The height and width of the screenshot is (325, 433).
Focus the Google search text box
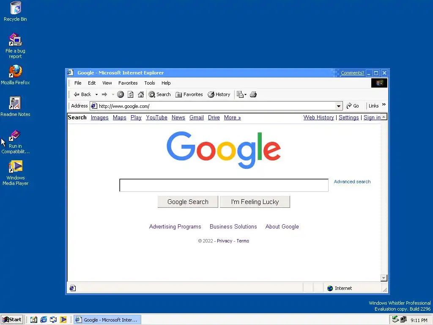[224, 185]
